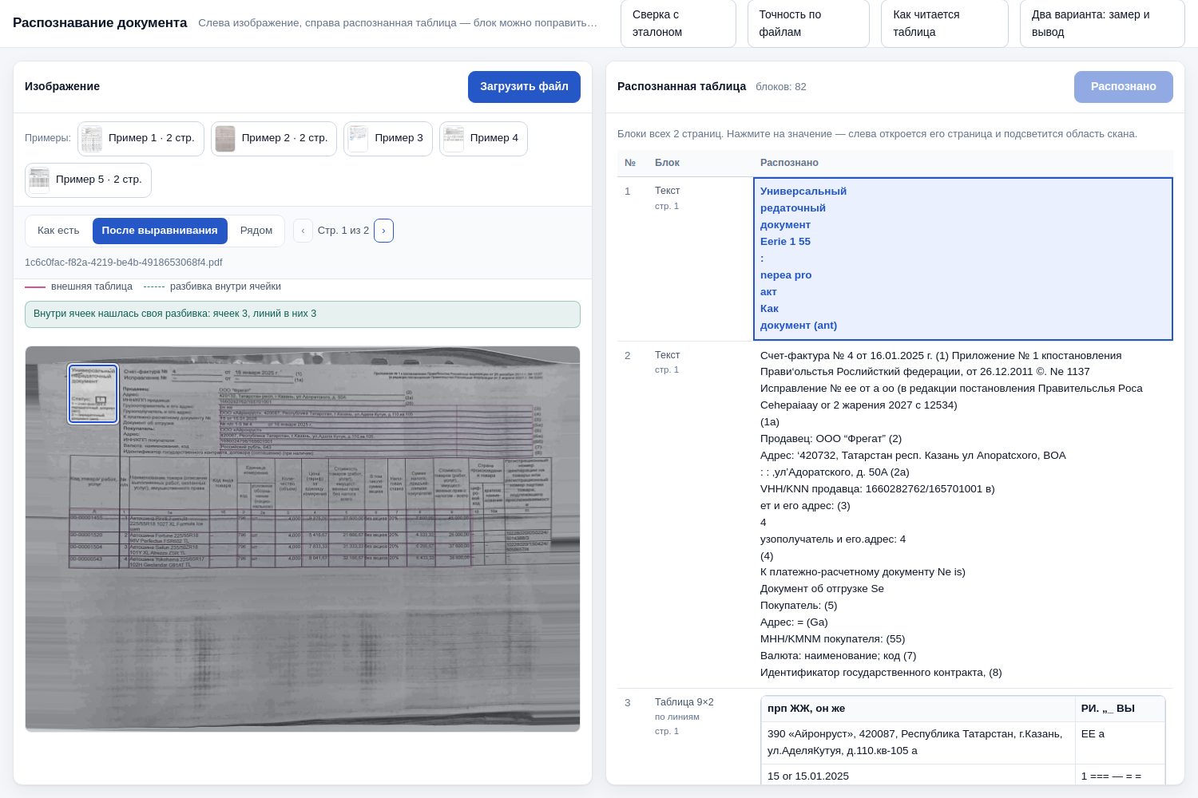Viewport: 1198px width, 798px height.
Task: Click table cell starting '390 «Айронруст»'
Action: pyautogui.click(x=918, y=742)
